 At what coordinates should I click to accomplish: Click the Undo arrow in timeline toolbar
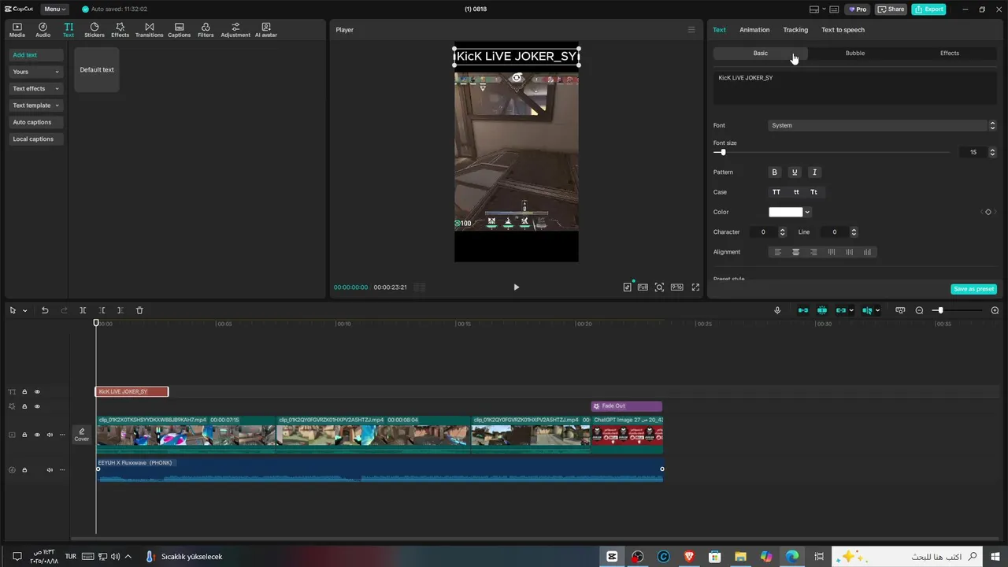click(x=45, y=310)
